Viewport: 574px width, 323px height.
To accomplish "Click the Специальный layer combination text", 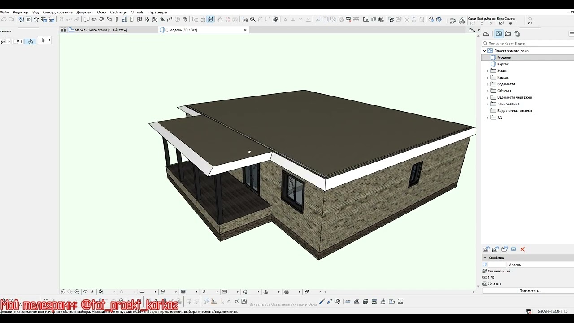I will pyautogui.click(x=499, y=271).
